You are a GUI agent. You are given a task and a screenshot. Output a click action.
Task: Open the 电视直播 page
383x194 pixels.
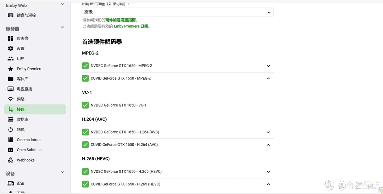pos(35,89)
